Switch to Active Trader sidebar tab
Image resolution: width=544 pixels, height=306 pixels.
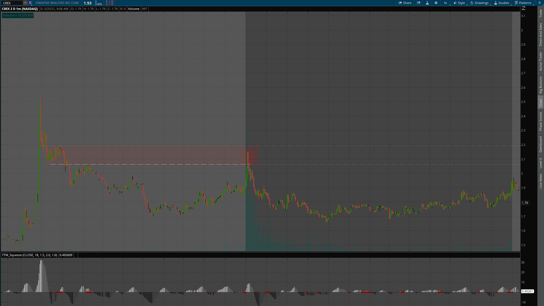541,61
